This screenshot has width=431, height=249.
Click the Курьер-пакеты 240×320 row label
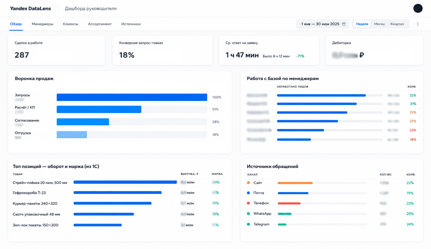[35, 203]
